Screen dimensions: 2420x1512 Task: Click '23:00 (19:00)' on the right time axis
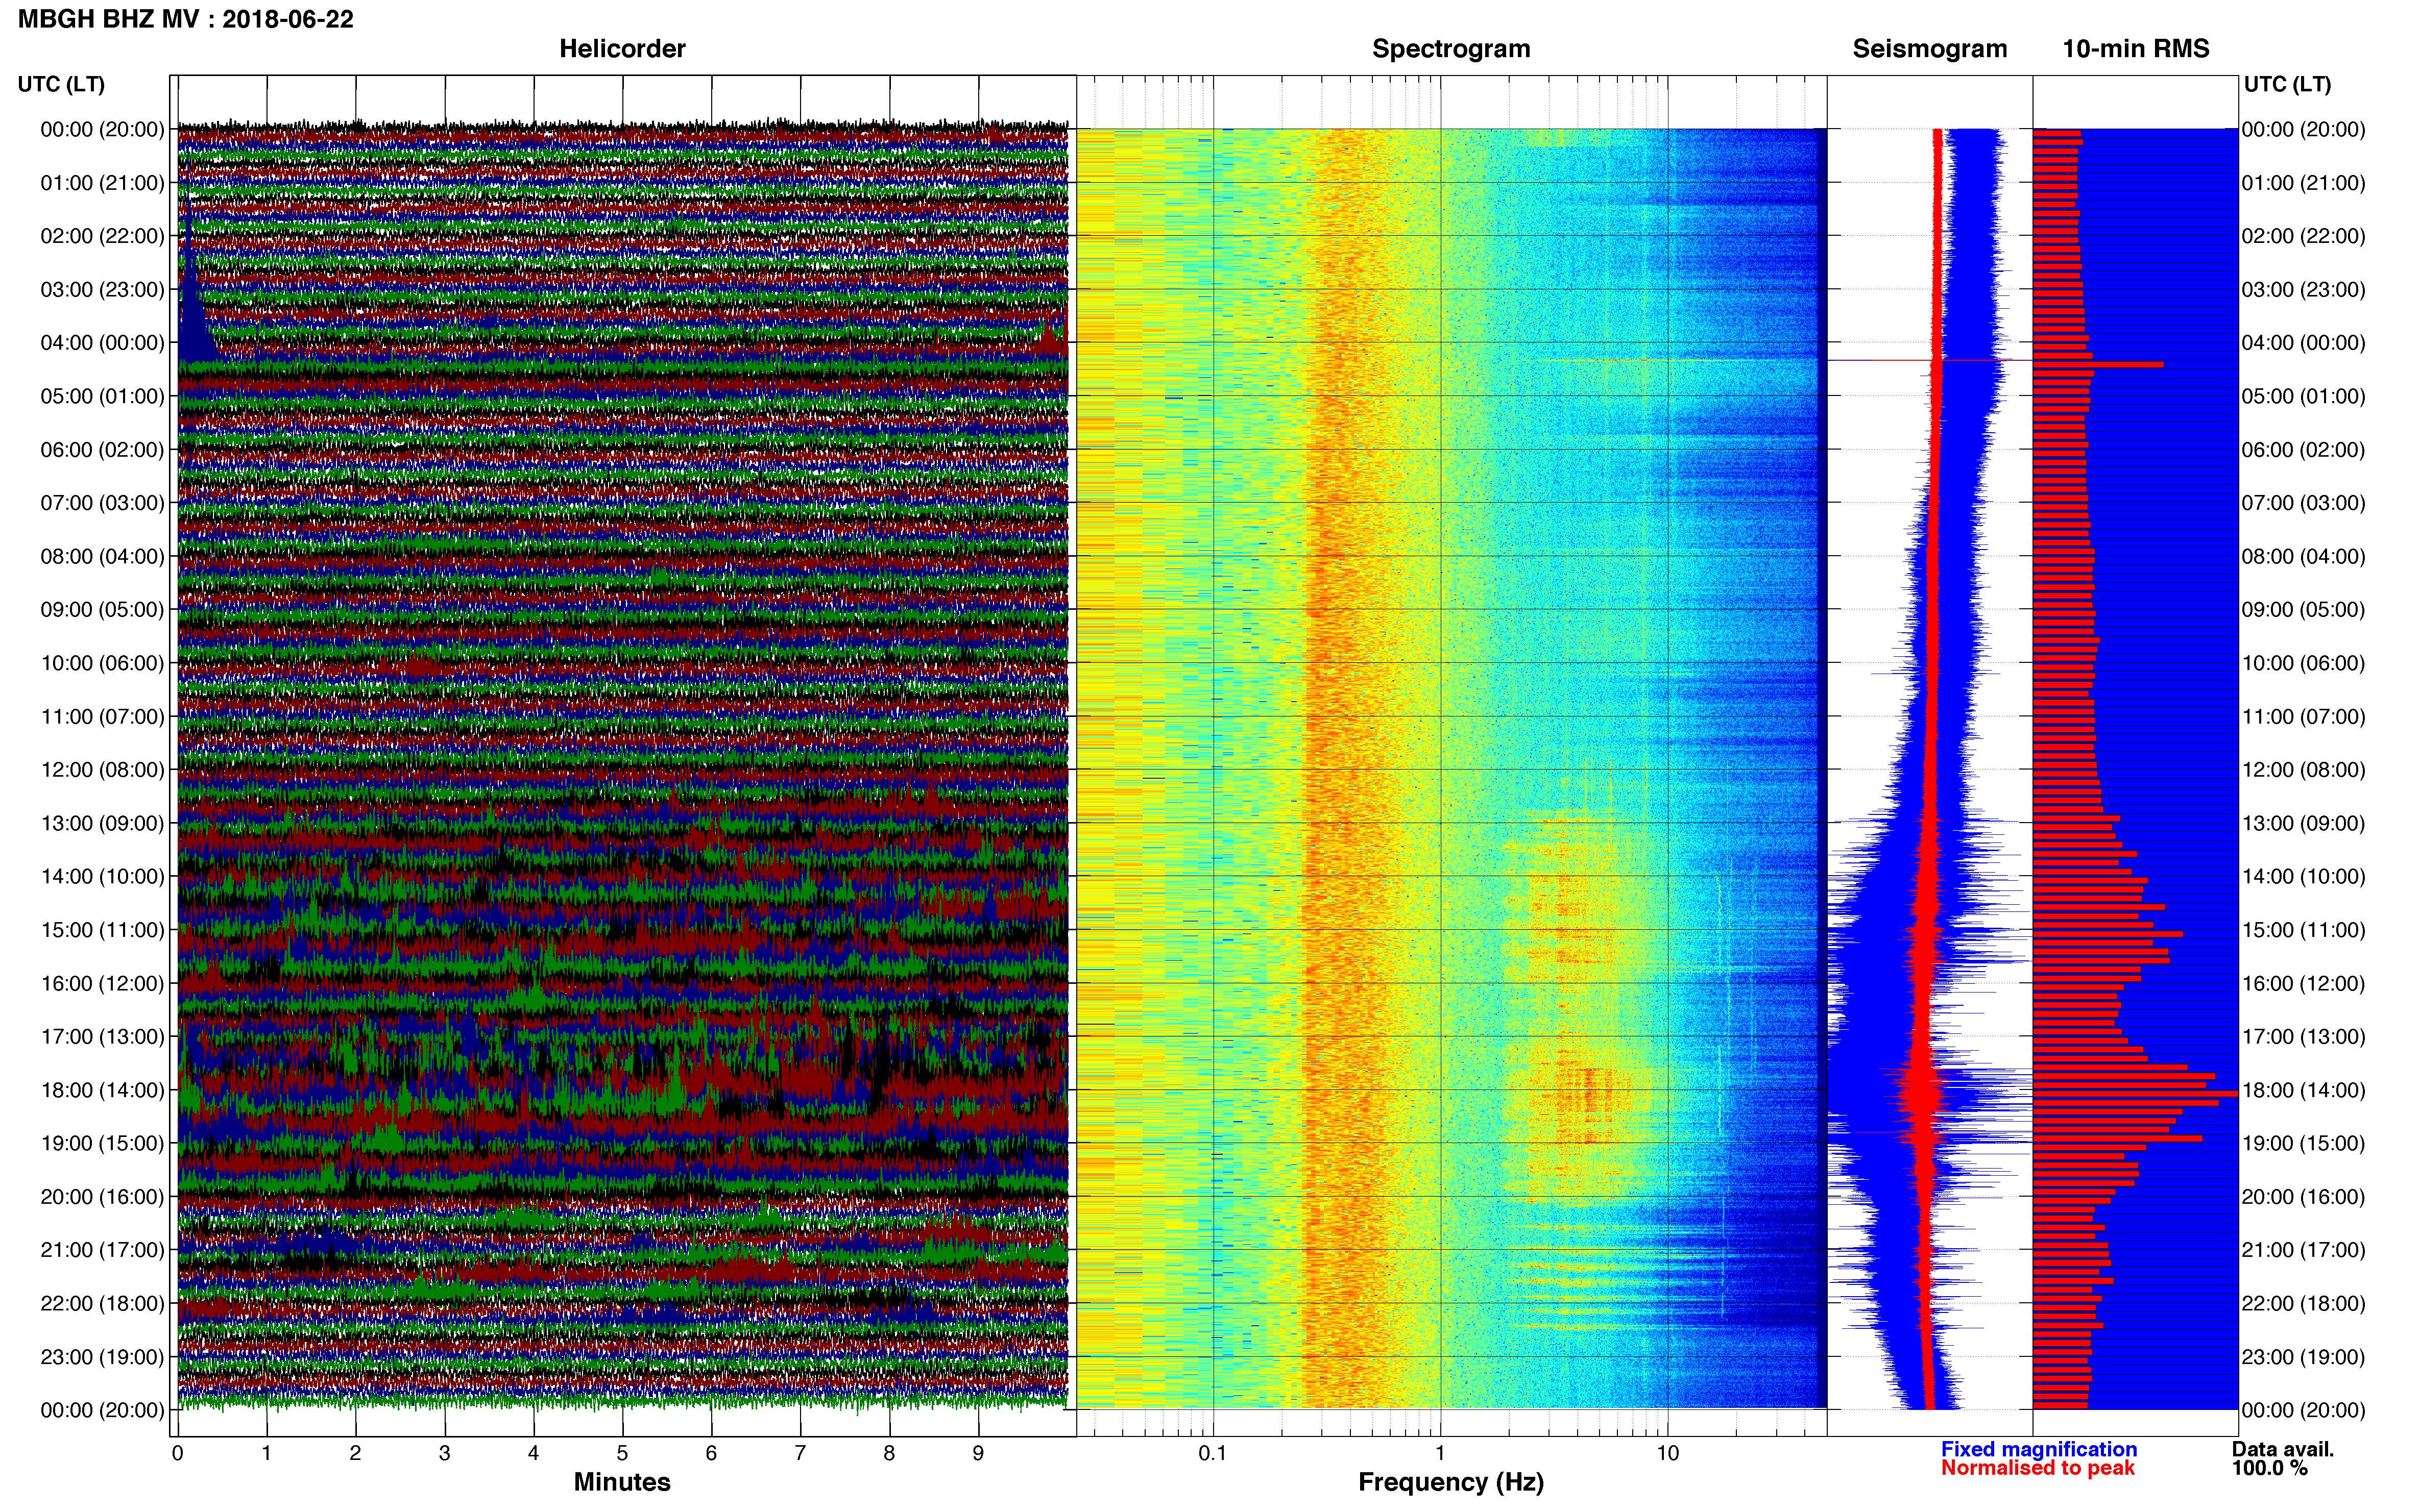[2304, 1357]
